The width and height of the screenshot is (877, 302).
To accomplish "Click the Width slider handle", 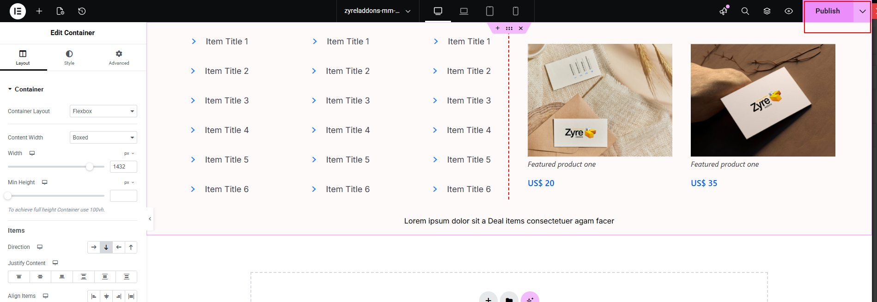I will tap(90, 167).
